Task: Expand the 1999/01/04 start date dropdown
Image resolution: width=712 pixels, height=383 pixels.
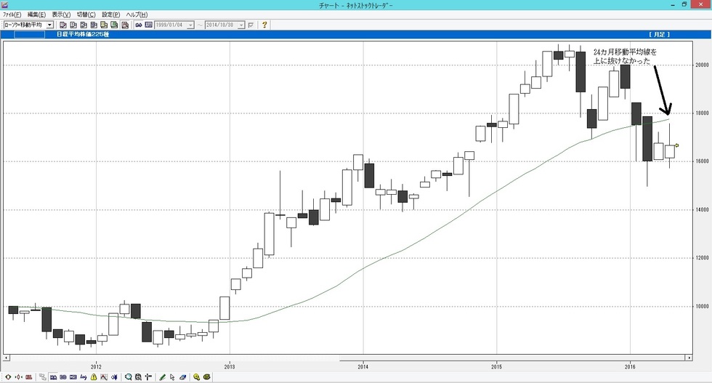Action: point(190,25)
